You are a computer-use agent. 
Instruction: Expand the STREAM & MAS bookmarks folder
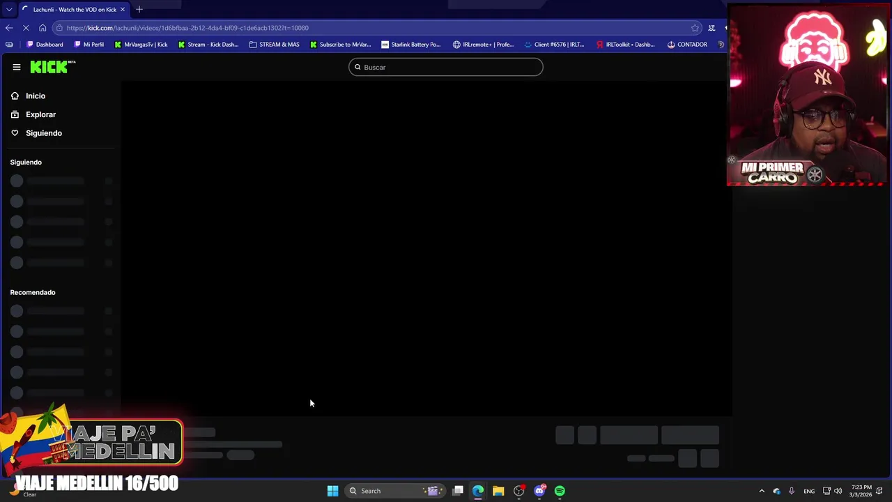pos(274,45)
